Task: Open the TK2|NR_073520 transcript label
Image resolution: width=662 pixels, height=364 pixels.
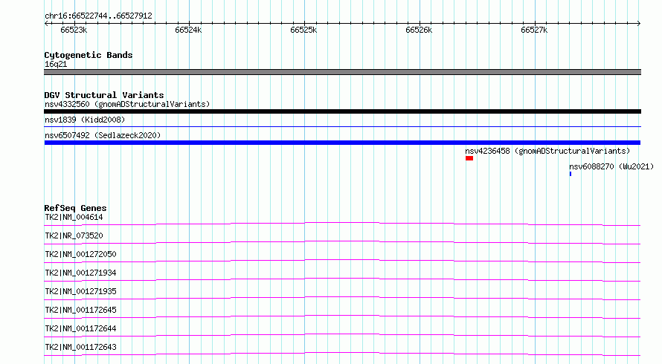Action: click(74, 235)
